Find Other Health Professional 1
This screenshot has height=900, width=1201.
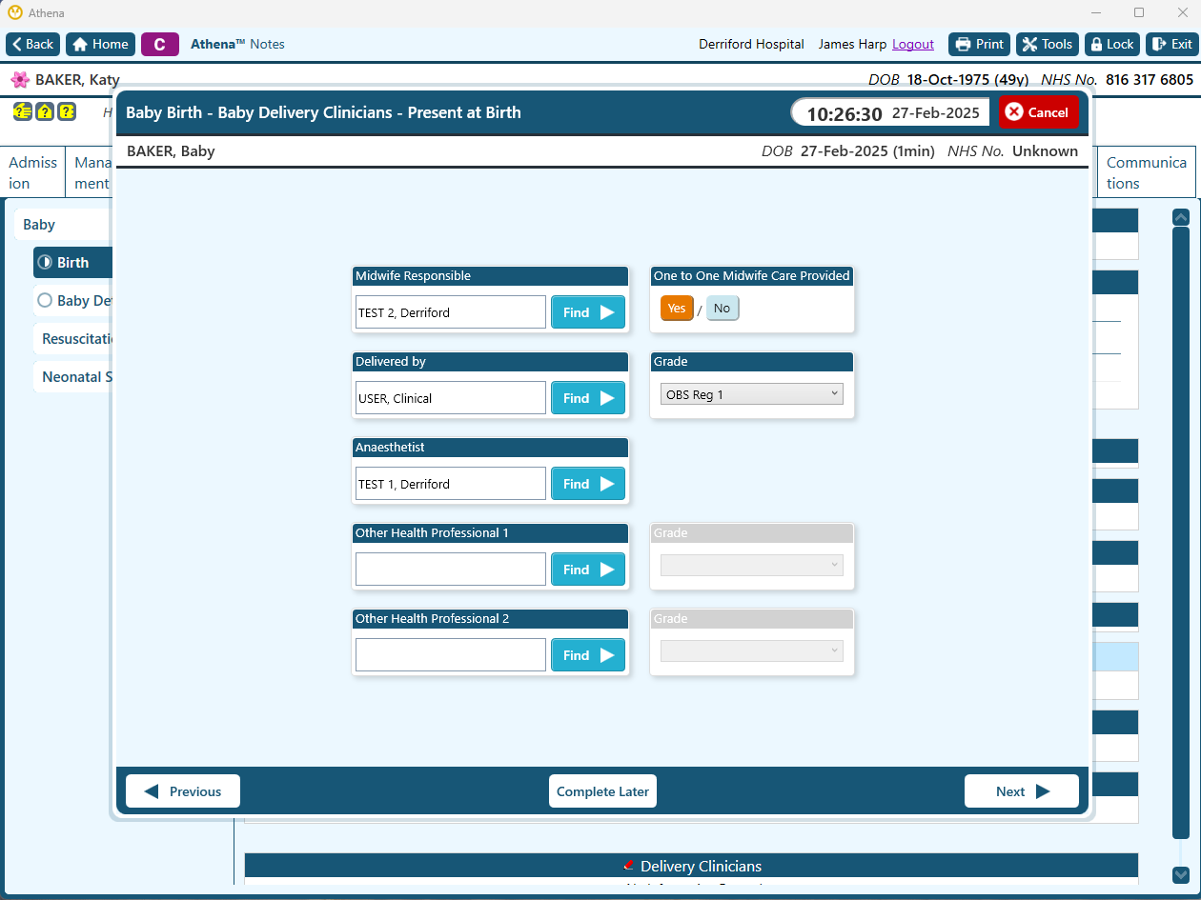588,570
